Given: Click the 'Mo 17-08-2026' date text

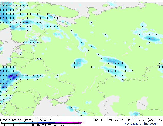Looking at the screenshot, I should (x=108, y=120).
